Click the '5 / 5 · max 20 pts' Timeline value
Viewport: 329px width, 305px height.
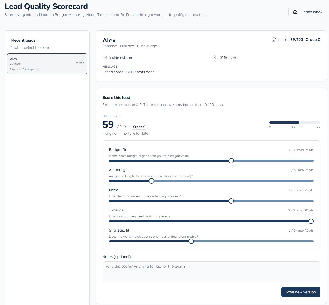pos(301,210)
